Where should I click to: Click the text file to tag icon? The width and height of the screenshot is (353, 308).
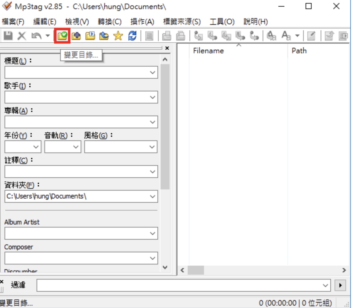pyautogui.click(x=240, y=36)
